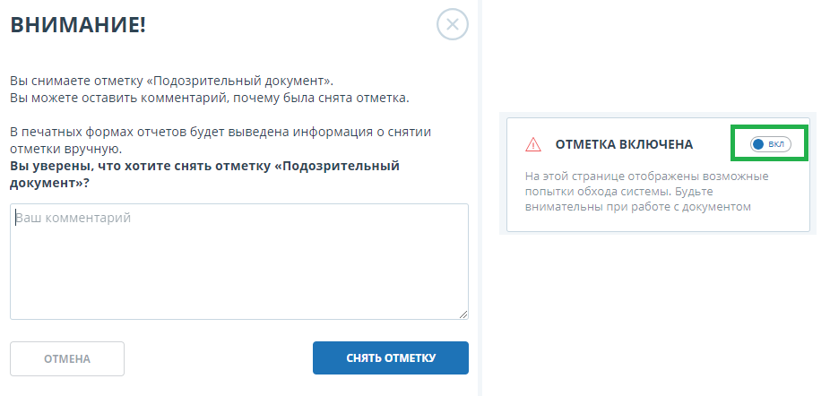Click the sentence Вы можете оставить комментарий
830x396 pixels.
click(x=210, y=97)
